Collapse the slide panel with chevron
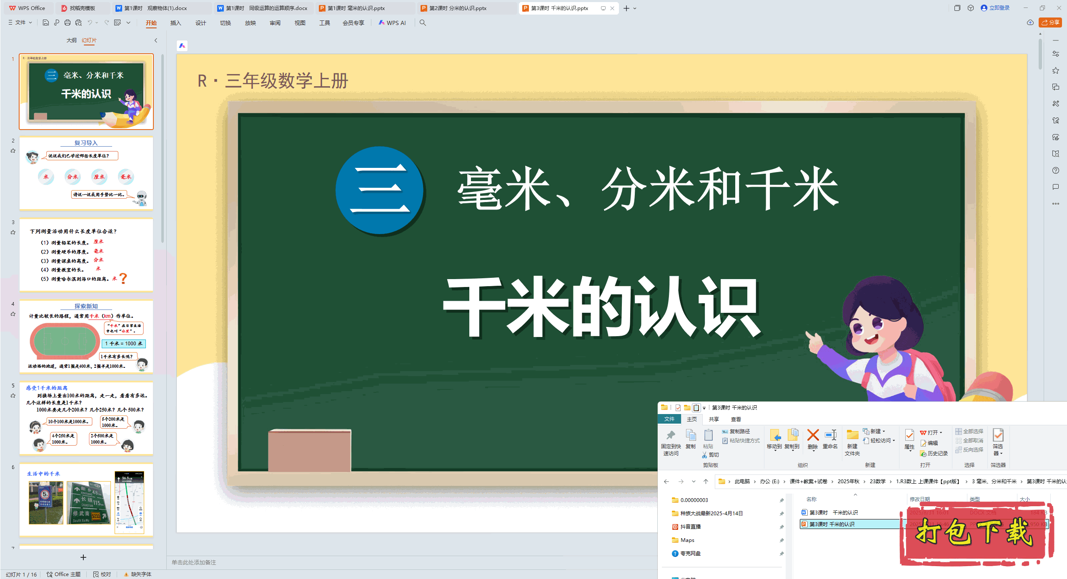This screenshot has width=1067, height=579. (x=156, y=40)
